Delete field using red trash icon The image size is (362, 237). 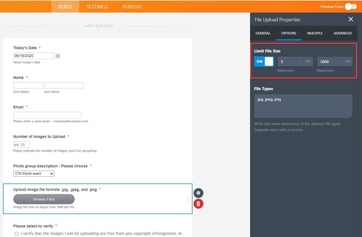198,204
